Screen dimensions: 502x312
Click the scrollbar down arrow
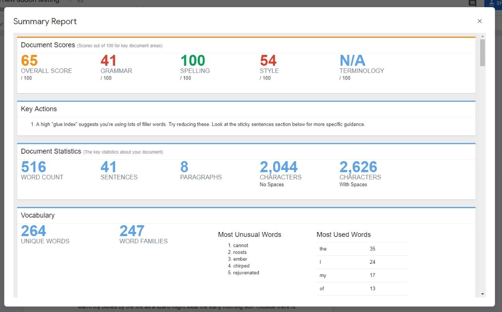click(482, 294)
